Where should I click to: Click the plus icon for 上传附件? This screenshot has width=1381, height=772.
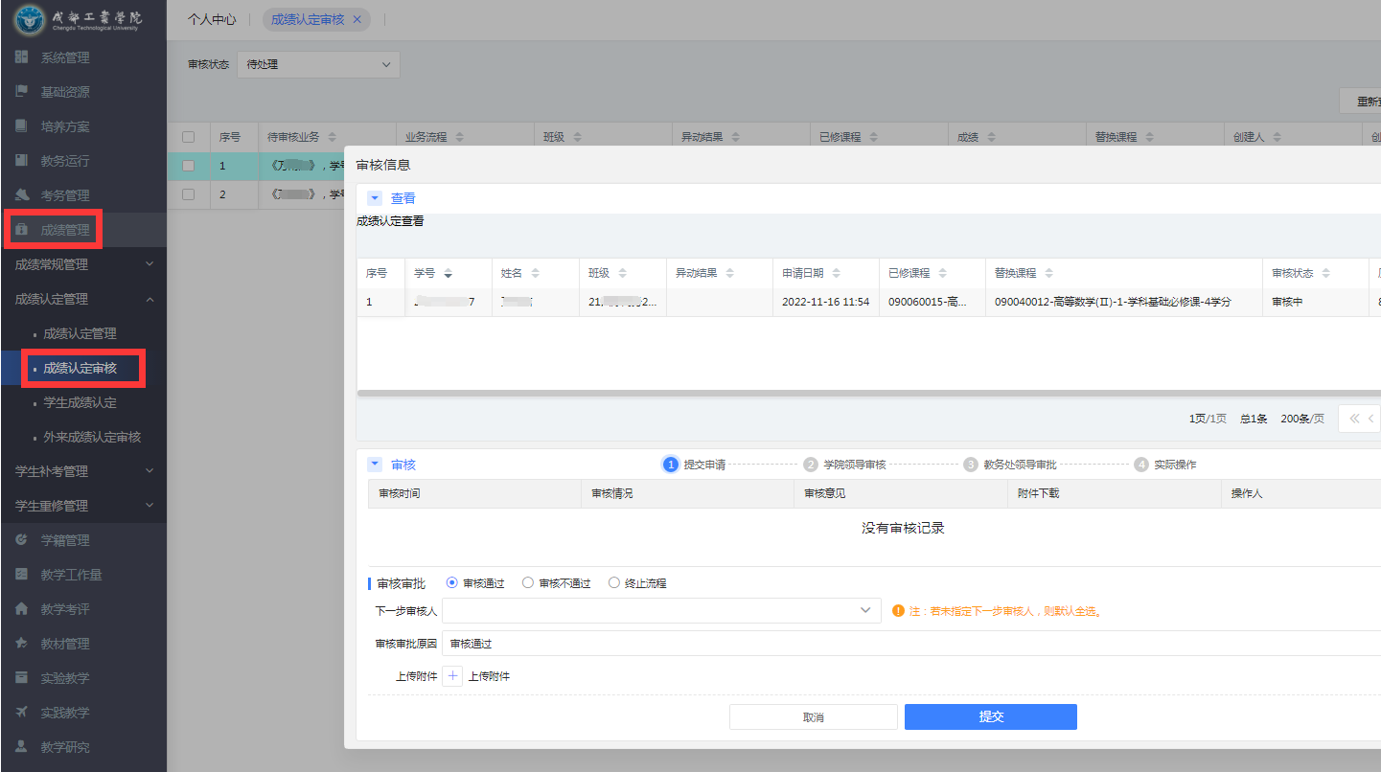(x=453, y=676)
